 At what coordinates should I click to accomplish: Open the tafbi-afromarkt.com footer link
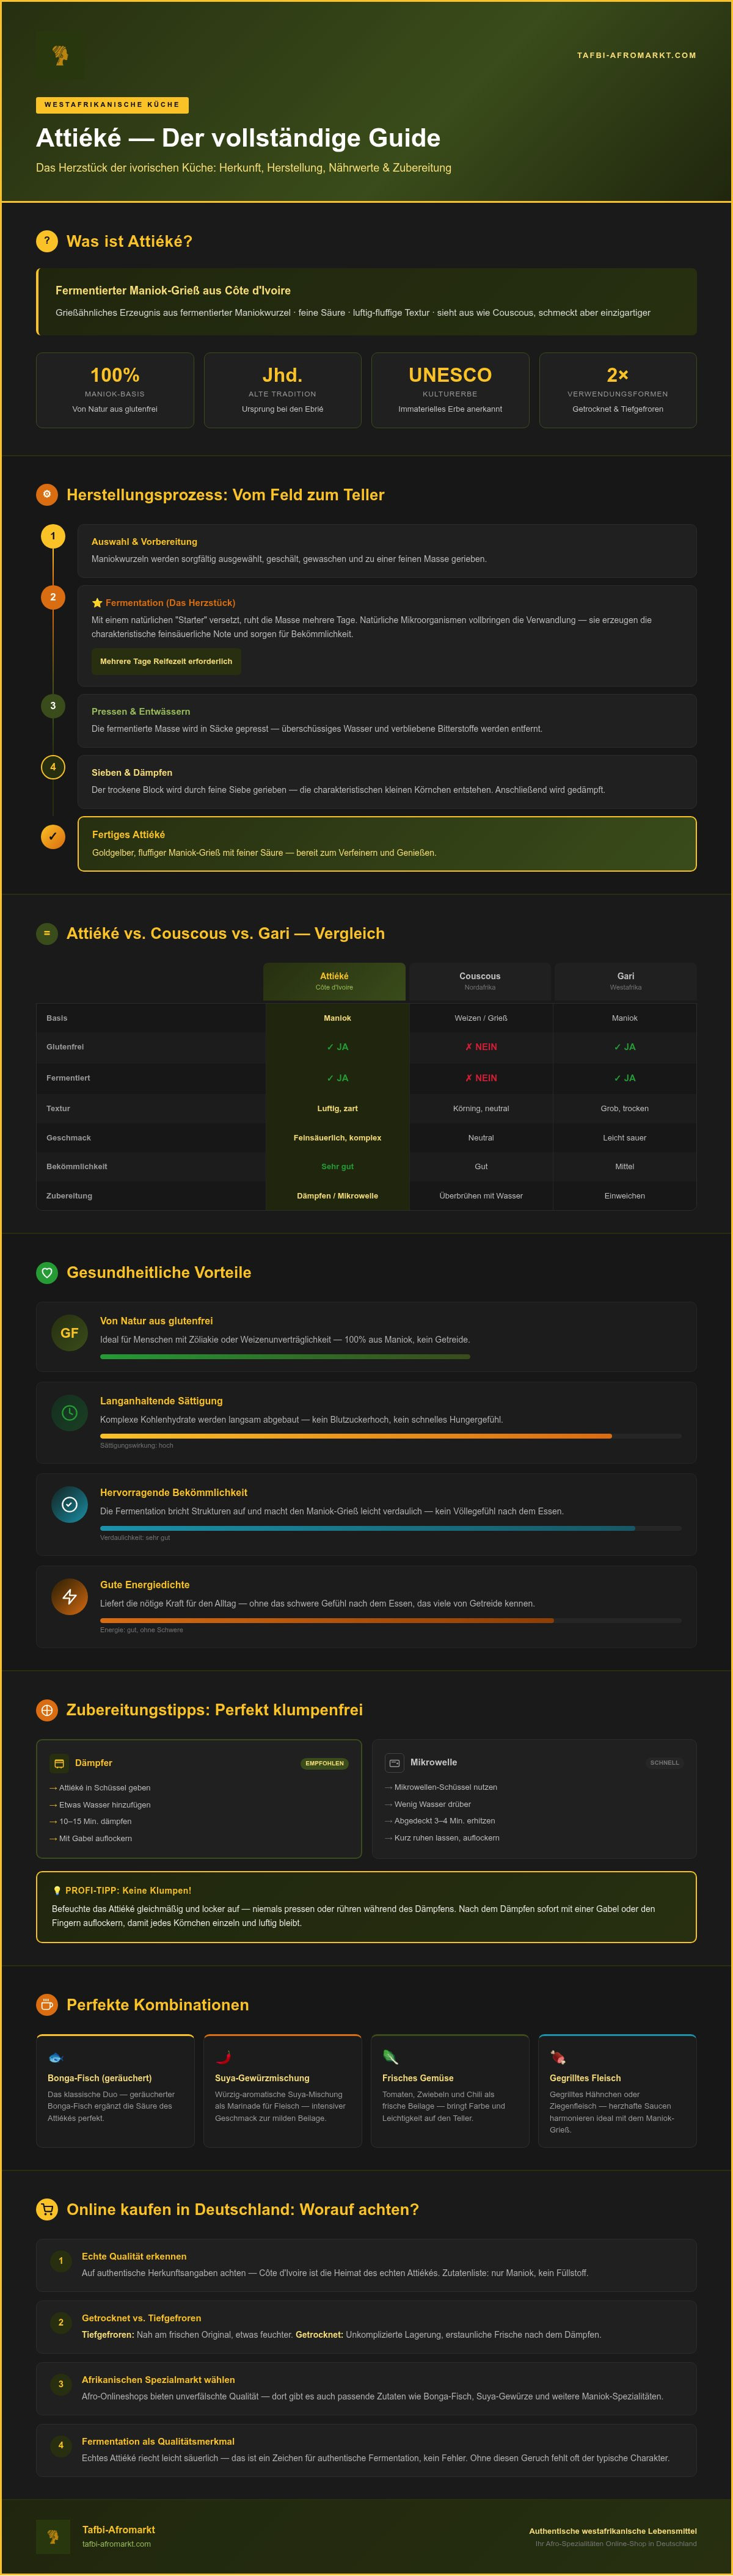coord(116,2544)
